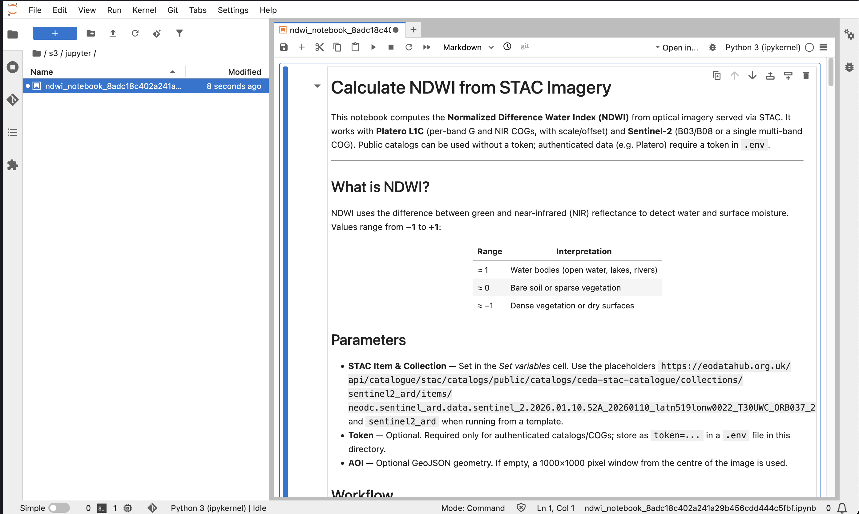This screenshot has height=514, width=859.
Task: Click the blue new launcher button
Action: click(55, 33)
